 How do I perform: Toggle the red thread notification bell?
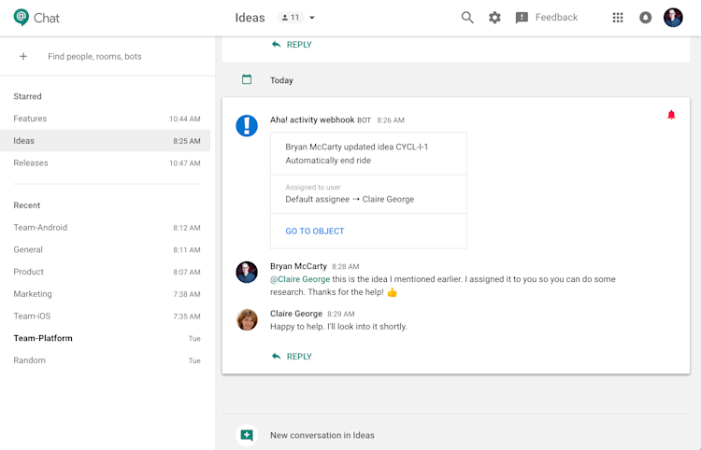pyautogui.click(x=671, y=115)
